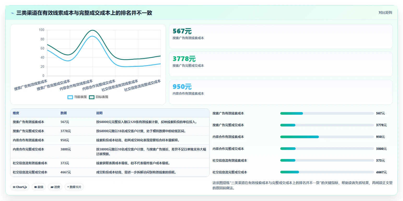The width and height of the screenshot is (403, 201).
Task: Click the description starting 按68000元完整投入除以120条
Action: click(147, 122)
